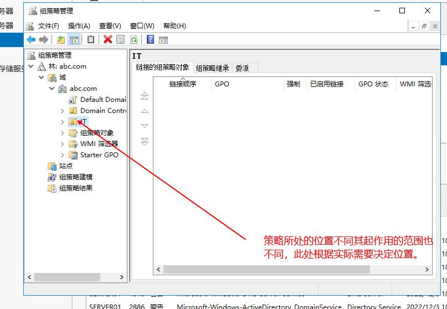Screen dimensions: 447x309
Task: Click the Move link down arrow
Action: tap(145, 126)
